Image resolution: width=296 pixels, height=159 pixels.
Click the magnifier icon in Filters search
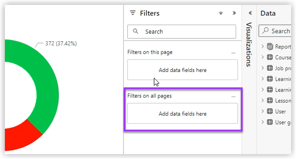(136, 31)
